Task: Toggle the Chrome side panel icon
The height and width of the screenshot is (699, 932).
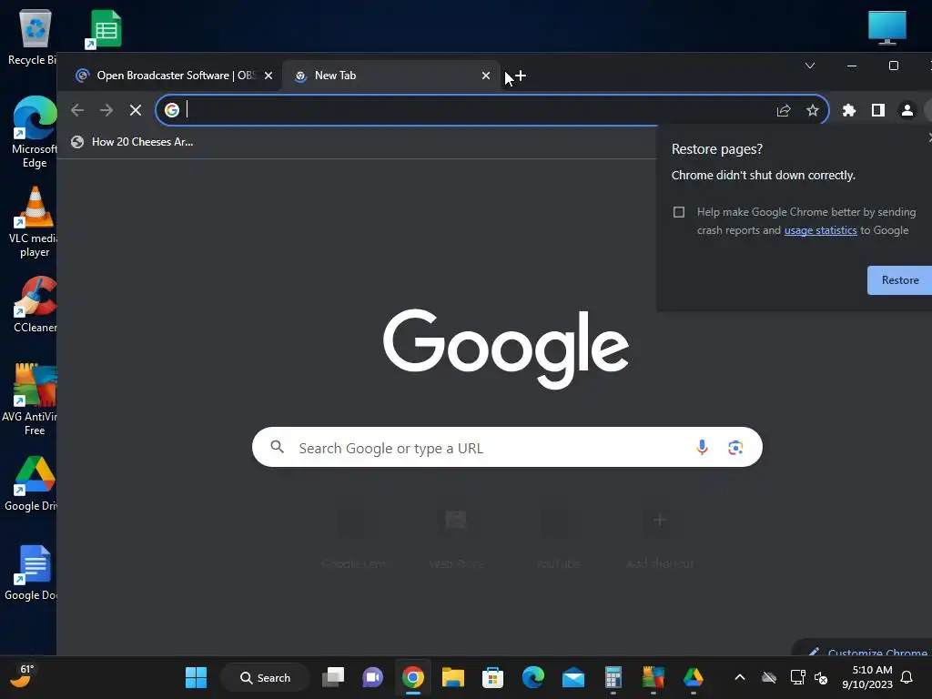Action: 878,110
